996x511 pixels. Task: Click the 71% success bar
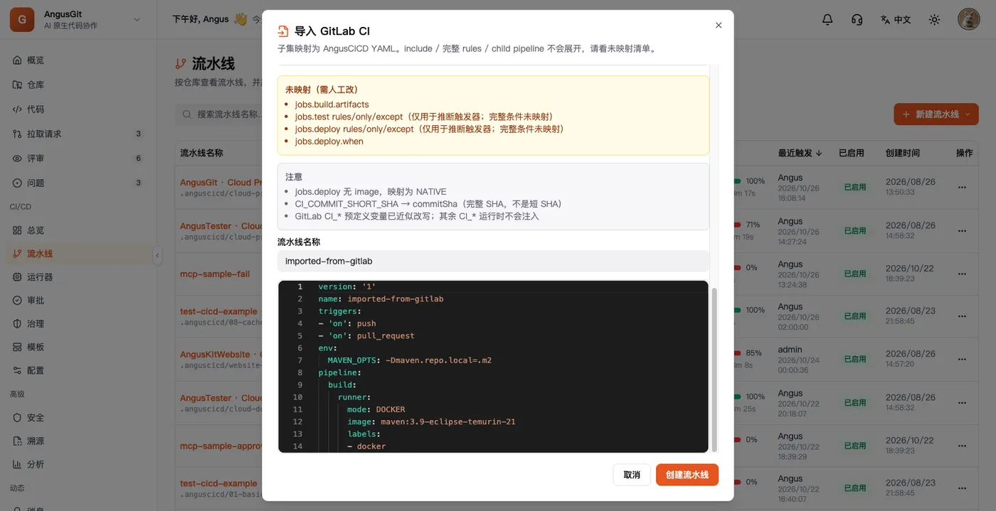click(x=738, y=225)
